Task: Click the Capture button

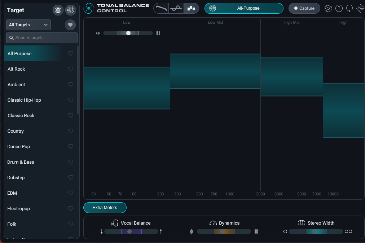Action: click(304, 8)
